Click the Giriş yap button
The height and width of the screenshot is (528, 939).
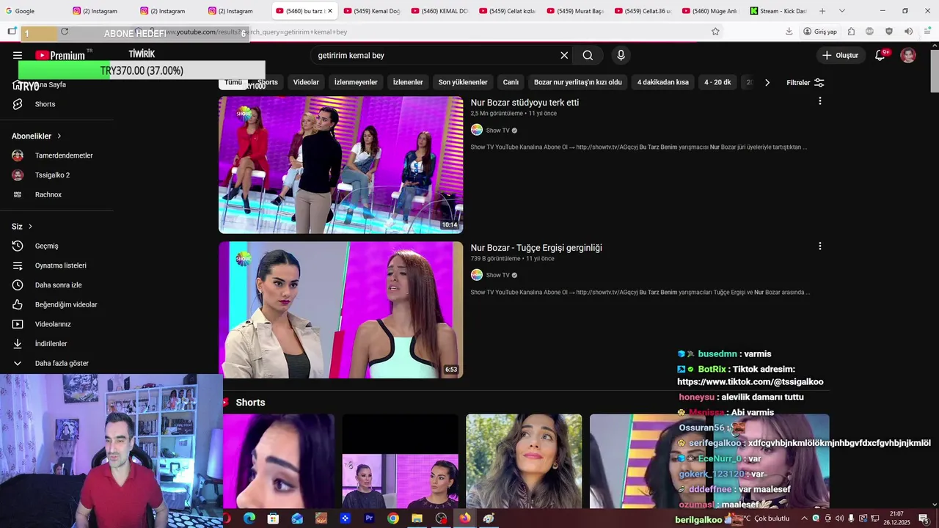820,32
